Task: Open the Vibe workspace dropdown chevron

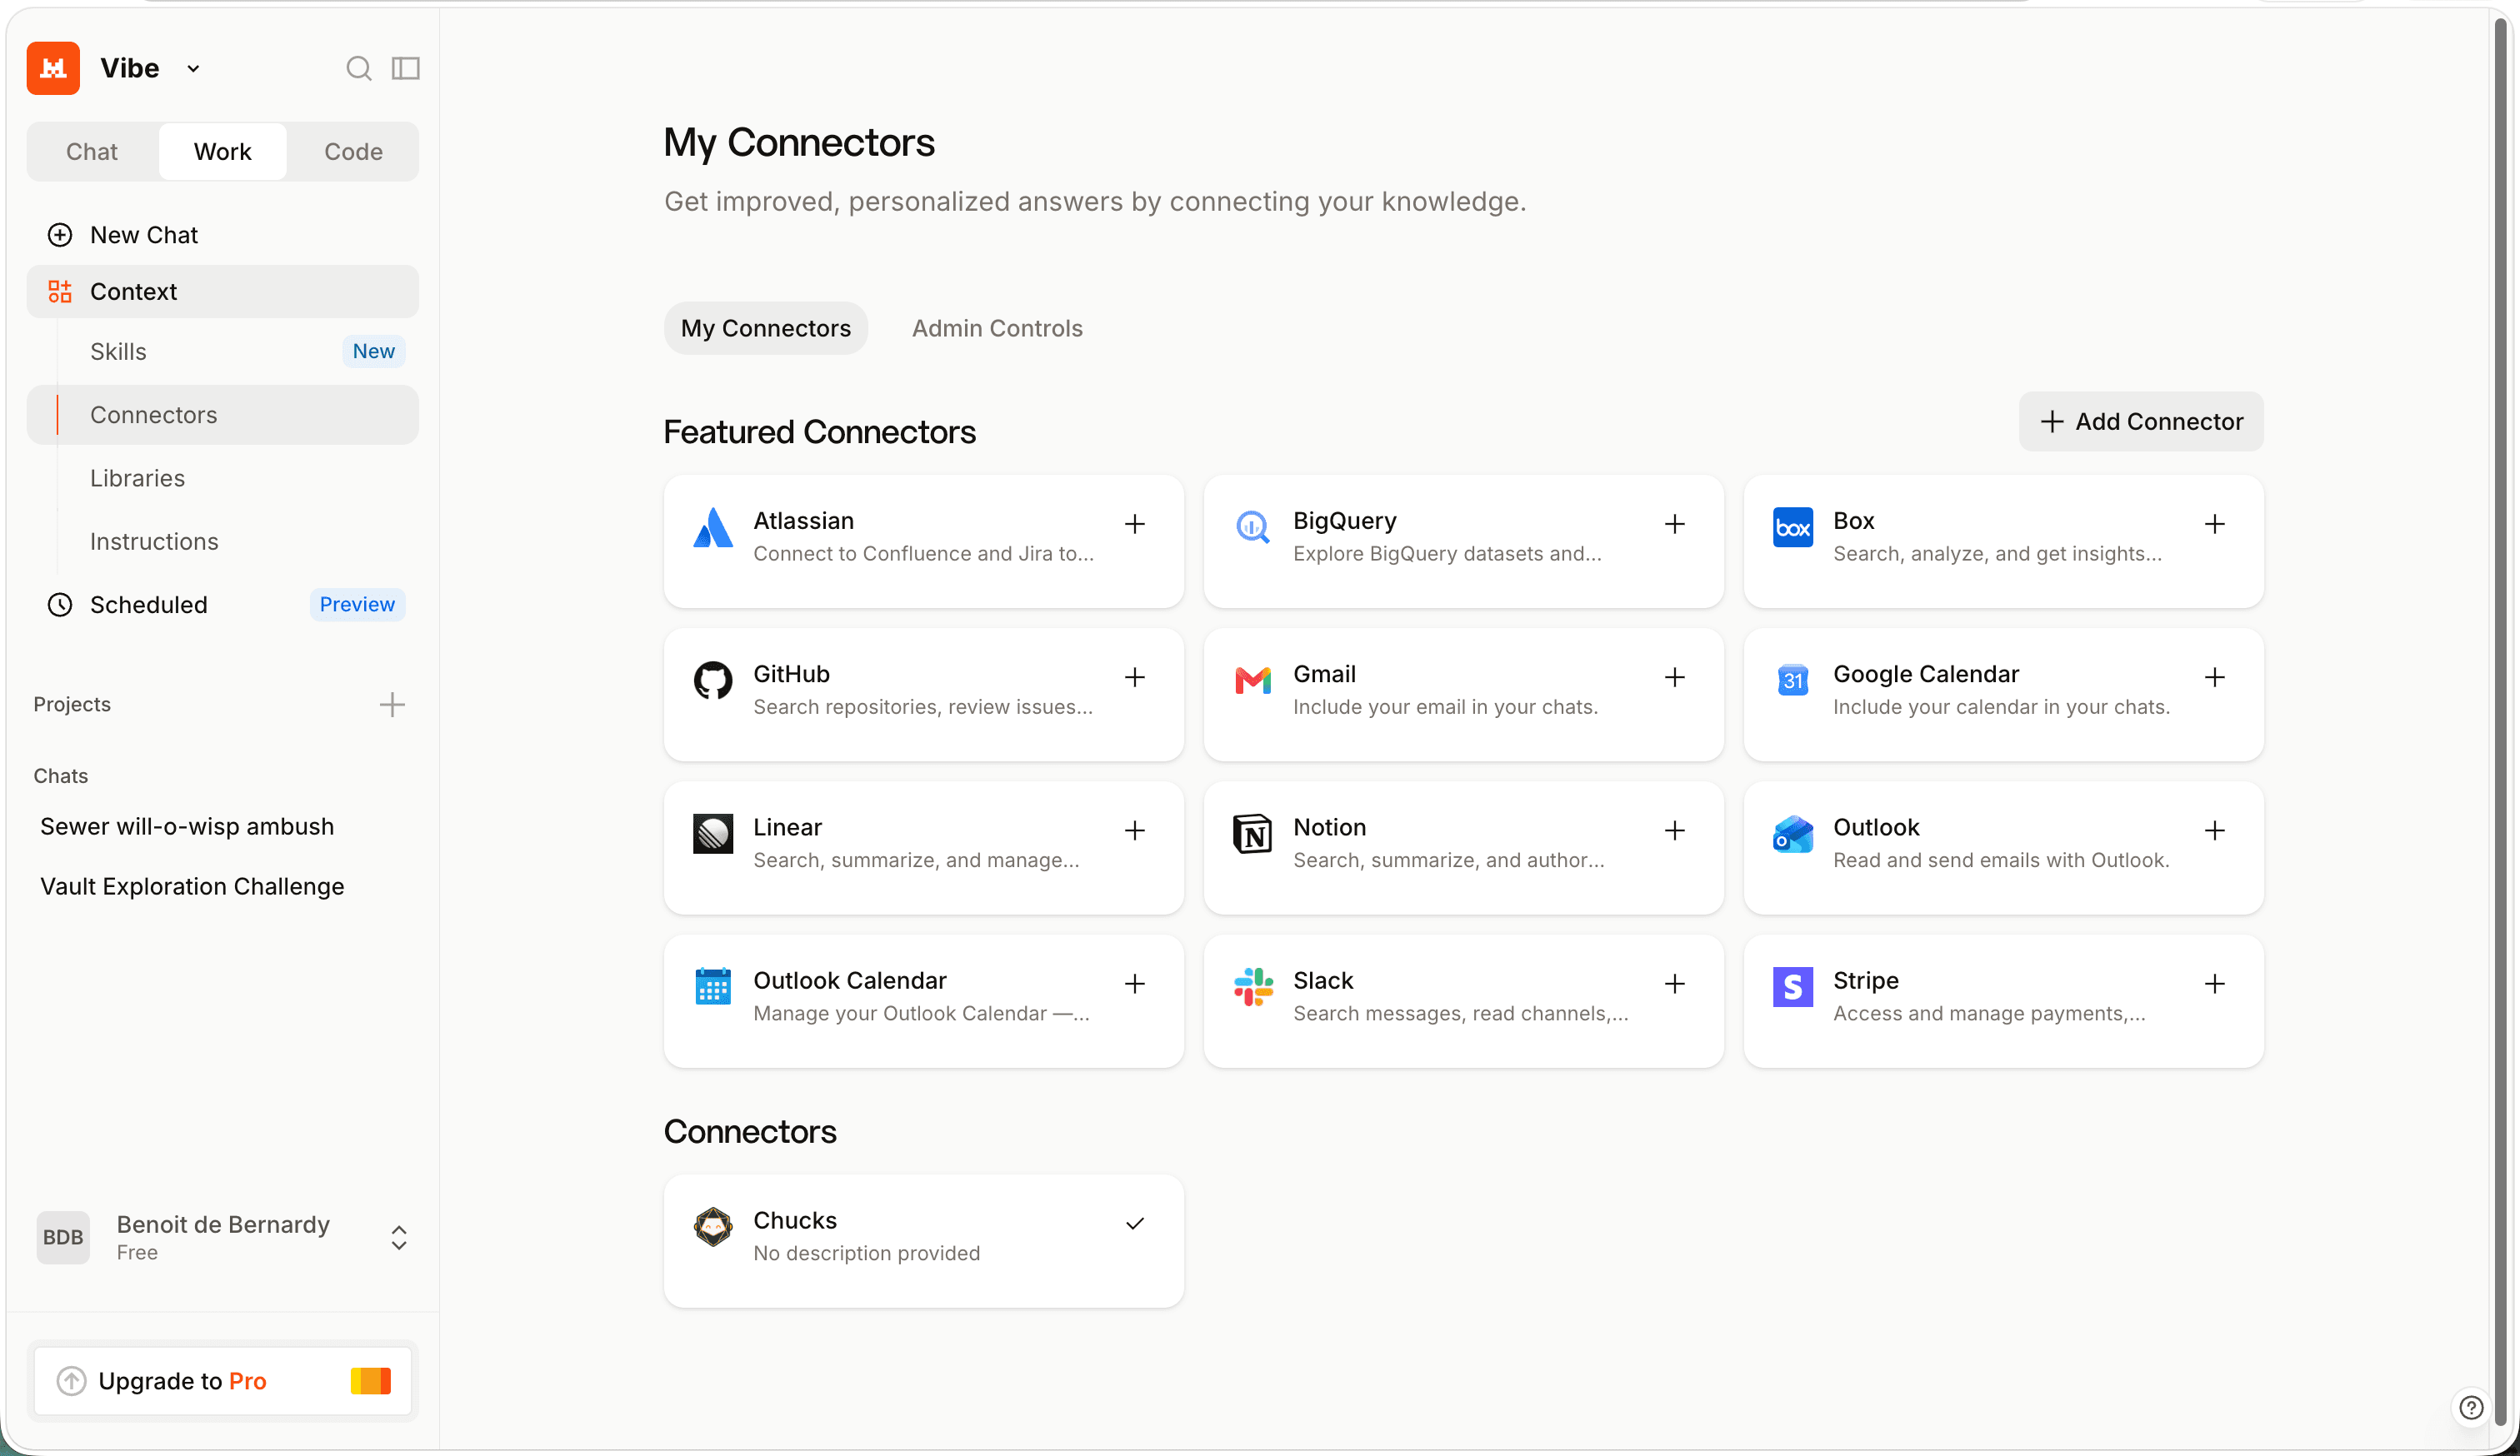Action: coord(193,69)
